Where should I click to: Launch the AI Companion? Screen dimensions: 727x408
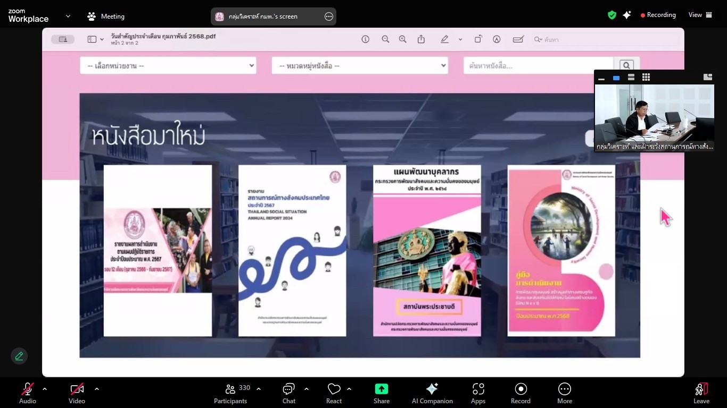[x=432, y=393]
